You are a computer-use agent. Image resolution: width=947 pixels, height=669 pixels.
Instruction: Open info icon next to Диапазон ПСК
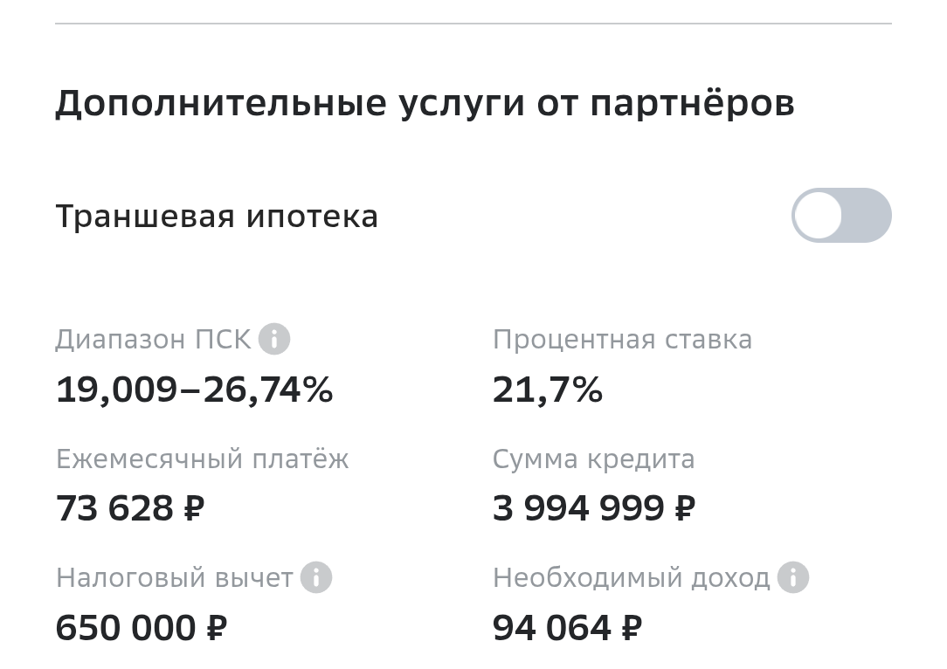pos(274,338)
